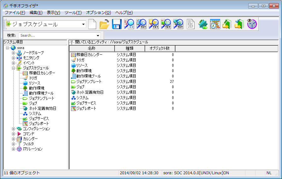This screenshot has height=179, width=282.
Task: Click the ジョブサービス checkmark icon in the list
Action: (73, 103)
